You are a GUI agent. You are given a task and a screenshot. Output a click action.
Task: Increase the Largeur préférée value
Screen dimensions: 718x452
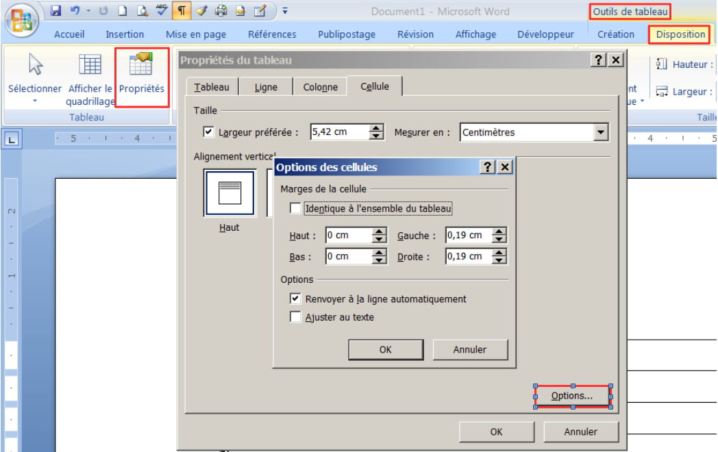point(376,128)
